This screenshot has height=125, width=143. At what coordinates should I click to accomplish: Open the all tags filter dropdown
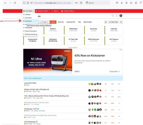[x=45, y=22]
